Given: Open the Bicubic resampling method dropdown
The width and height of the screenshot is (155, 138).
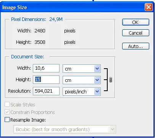Looking at the screenshot, I should tap(65, 129).
